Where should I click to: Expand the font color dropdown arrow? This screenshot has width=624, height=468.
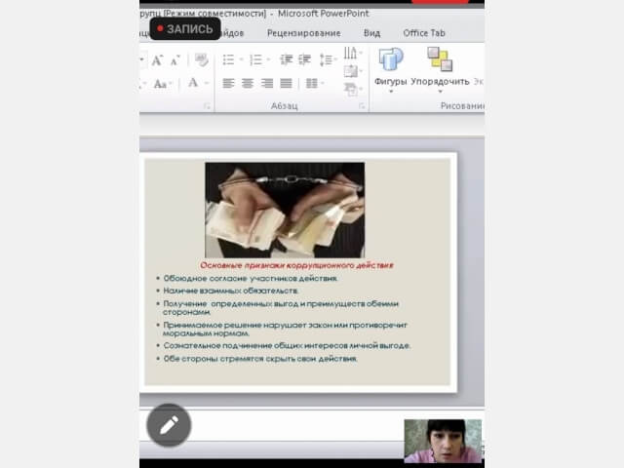click(x=207, y=83)
